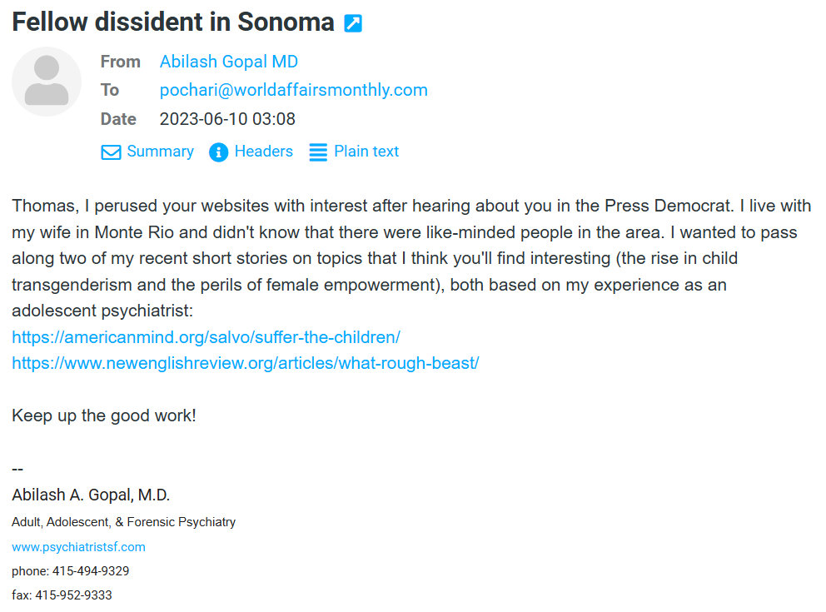The image size is (826, 612).
Task: Click the phone number 415-494-9329
Action: point(90,571)
